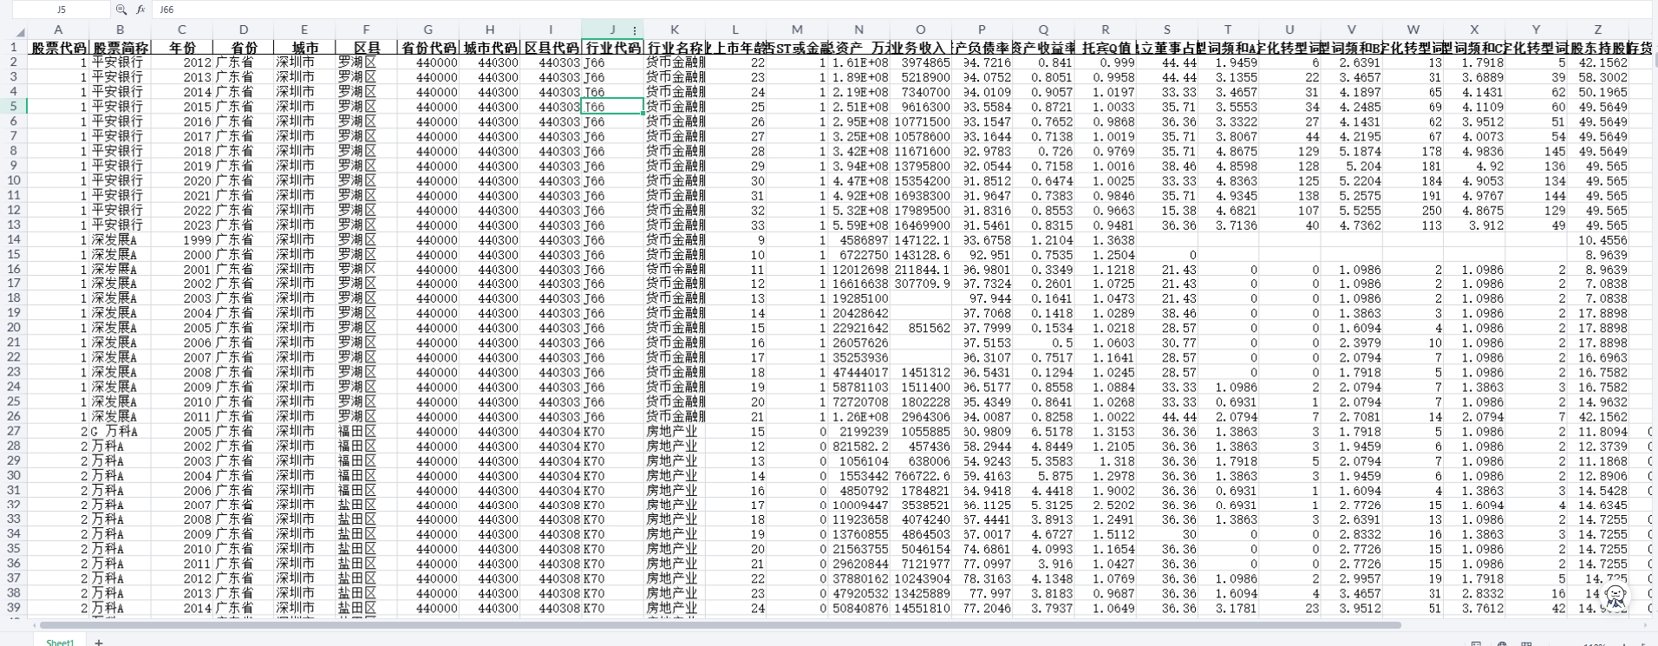Select row 14 header number

click(13, 239)
